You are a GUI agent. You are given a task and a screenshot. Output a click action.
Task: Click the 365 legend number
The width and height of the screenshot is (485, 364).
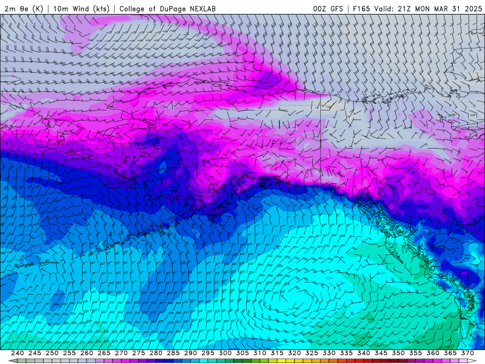coord(450,353)
